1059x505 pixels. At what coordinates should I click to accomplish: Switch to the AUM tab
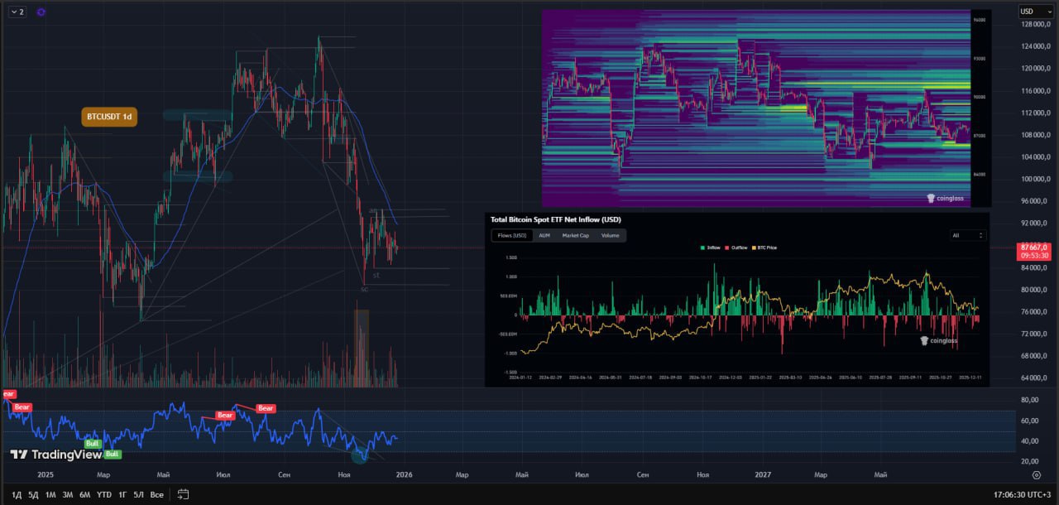pos(544,235)
